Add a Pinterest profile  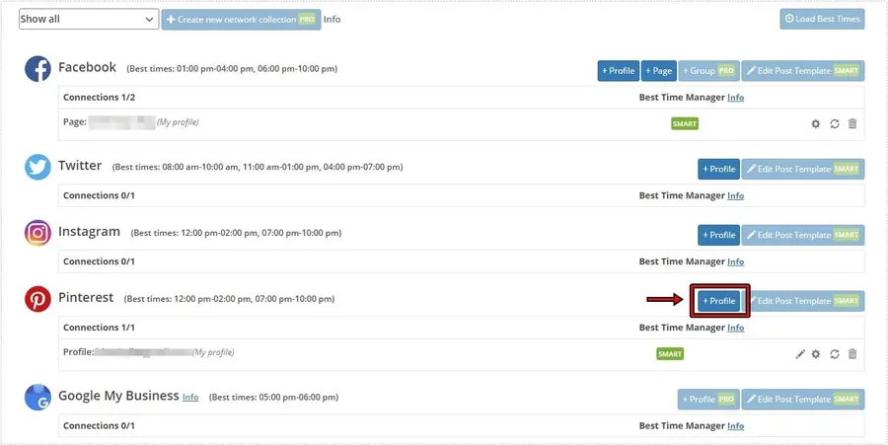tap(719, 301)
